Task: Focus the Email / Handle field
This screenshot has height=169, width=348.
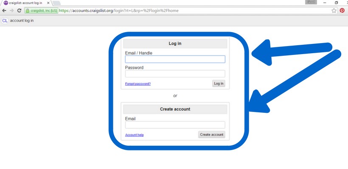Action: (175, 59)
